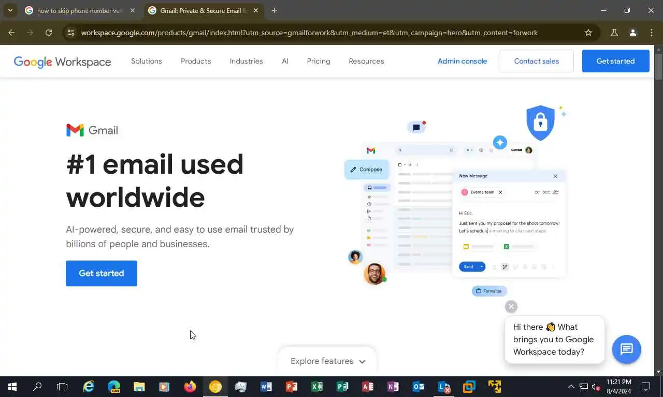Open File Explorer from taskbar
This screenshot has height=397, width=663.
pos(139,387)
